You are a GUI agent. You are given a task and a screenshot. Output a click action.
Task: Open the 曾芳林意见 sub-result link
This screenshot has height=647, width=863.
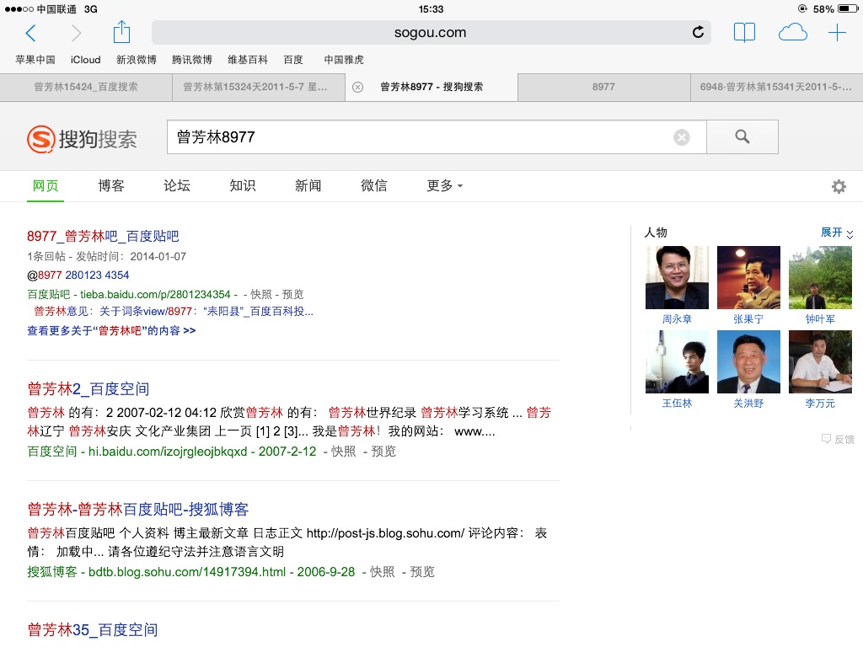click(174, 312)
